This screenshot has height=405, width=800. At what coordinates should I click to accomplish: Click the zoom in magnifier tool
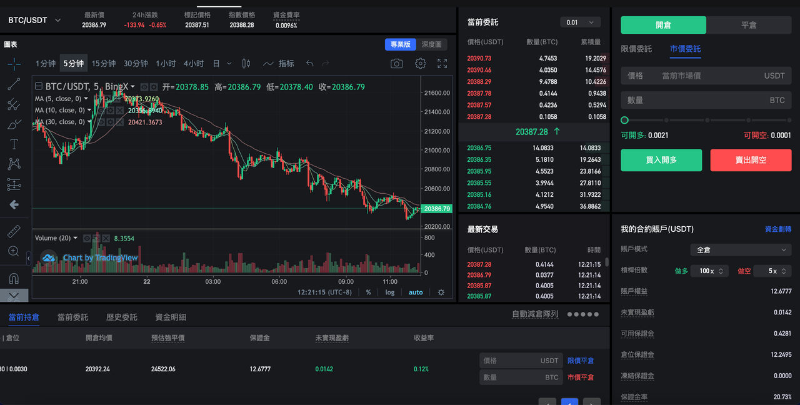pos(14,251)
